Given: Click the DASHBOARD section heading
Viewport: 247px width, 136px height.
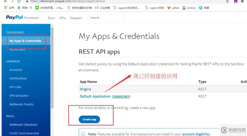Looking at the screenshot, I should tap(15, 32).
